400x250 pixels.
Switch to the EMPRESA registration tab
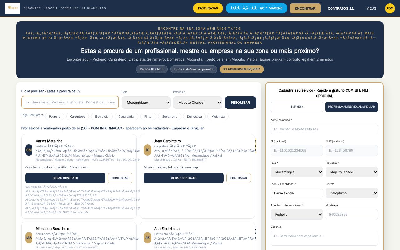[297, 107]
